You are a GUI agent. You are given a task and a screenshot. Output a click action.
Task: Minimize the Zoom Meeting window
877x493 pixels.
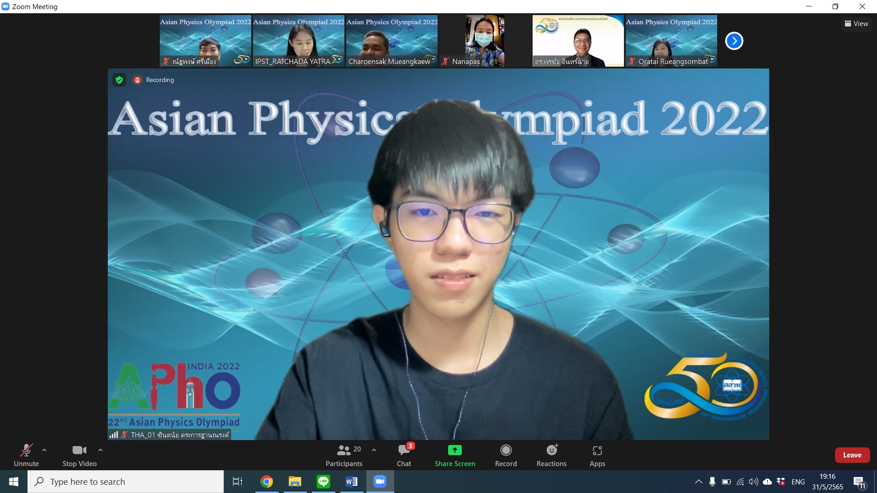(x=809, y=6)
